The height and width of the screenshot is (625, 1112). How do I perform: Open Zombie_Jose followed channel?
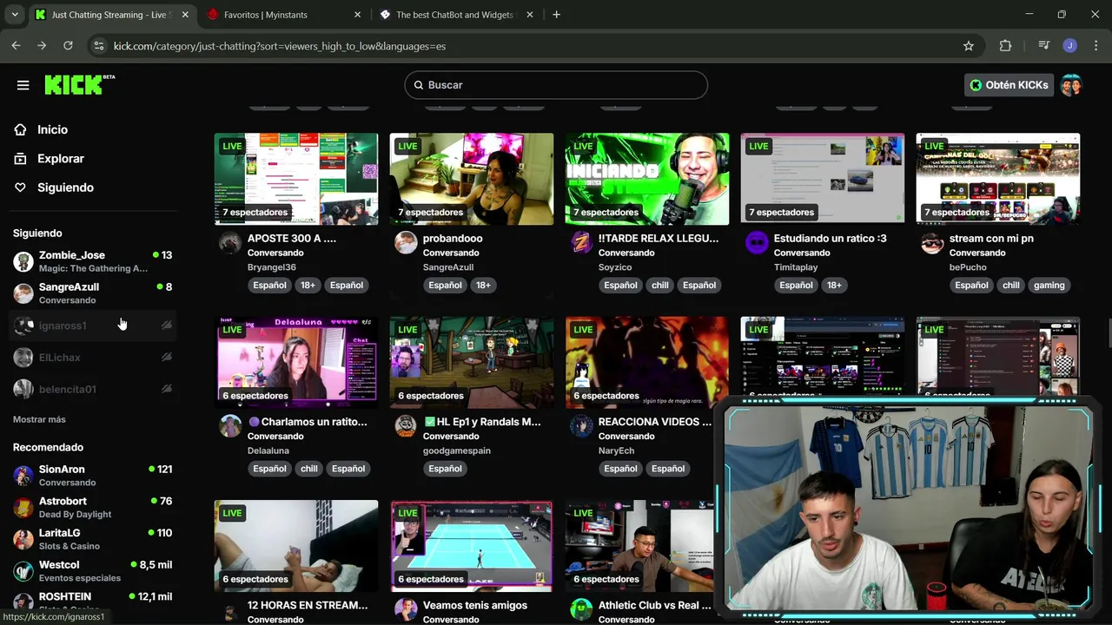tap(92, 261)
